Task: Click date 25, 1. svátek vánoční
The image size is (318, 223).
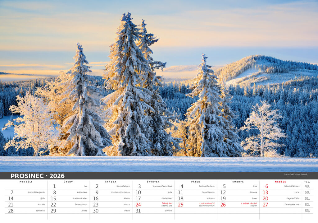Action: click(x=180, y=205)
